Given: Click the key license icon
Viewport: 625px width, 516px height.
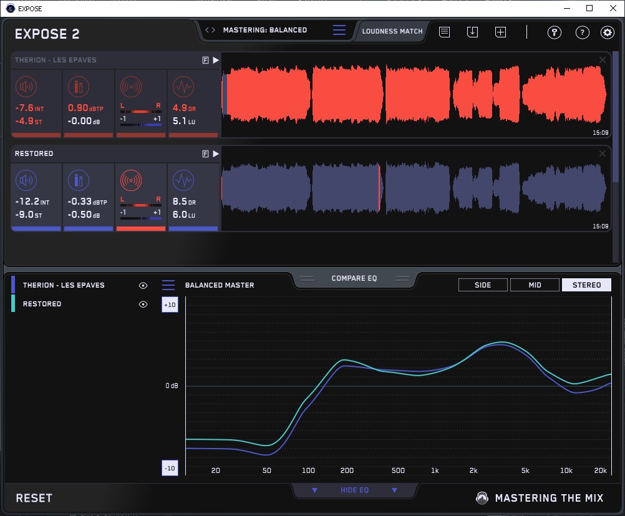Looking at the screenshot, I should 554,32.
